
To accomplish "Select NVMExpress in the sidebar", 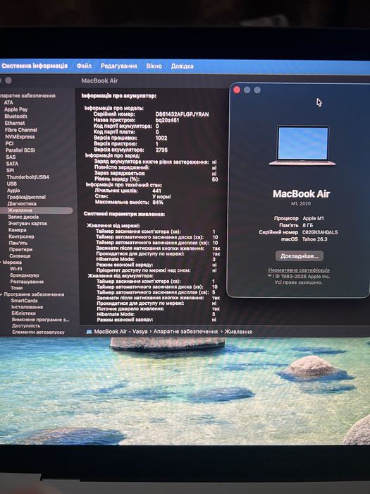I will [20, 137].
